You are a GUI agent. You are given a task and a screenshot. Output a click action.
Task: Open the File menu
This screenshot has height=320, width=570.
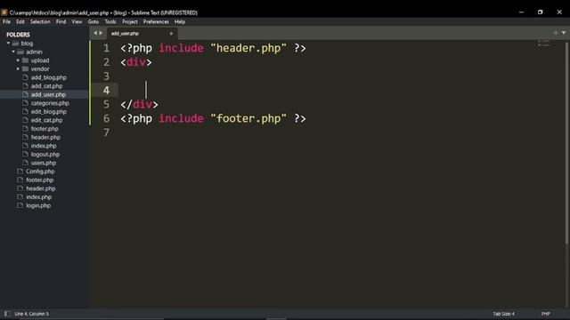[6, 21]
